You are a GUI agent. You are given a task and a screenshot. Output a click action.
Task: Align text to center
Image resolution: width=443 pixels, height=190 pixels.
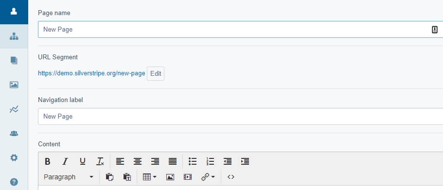(x=138, y=161)
